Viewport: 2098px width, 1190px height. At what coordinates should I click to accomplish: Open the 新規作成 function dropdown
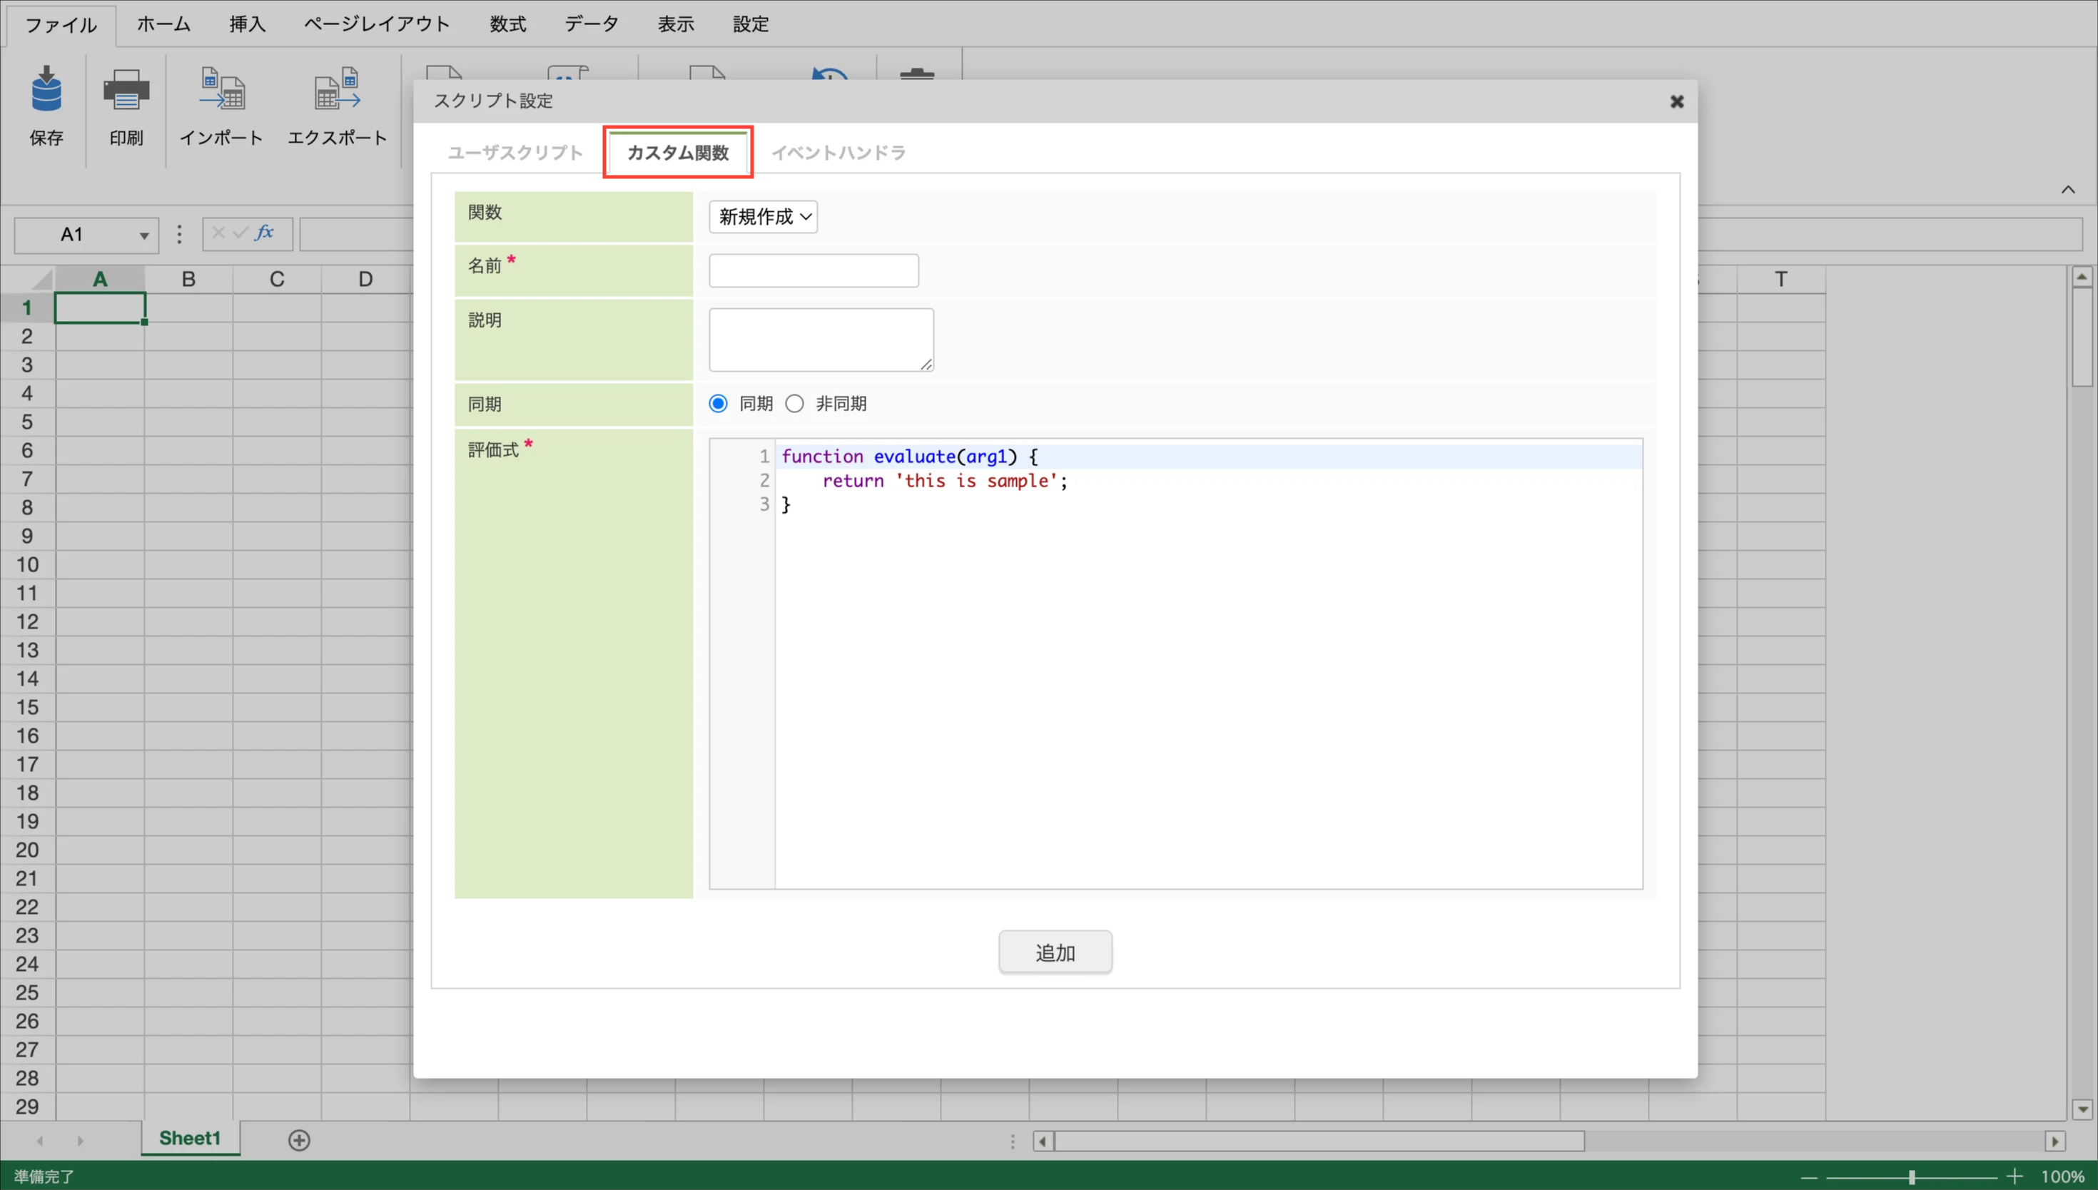(x=763, y=217)
